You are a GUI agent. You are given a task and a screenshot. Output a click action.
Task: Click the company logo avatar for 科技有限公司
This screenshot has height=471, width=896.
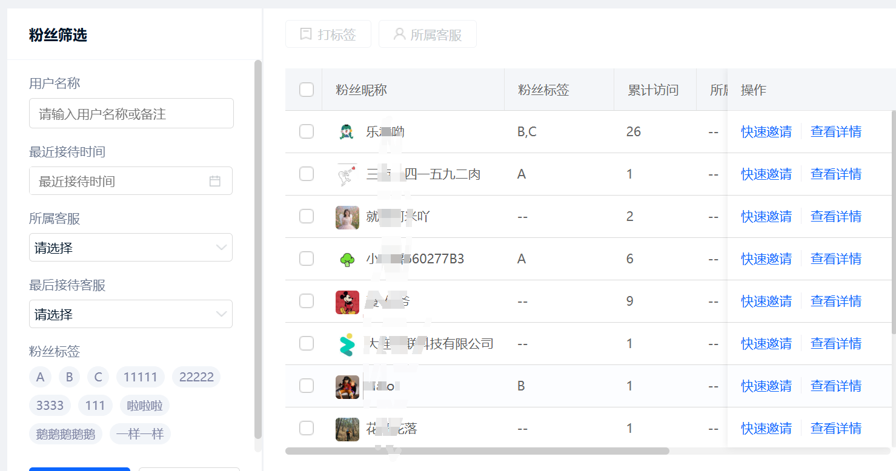tap(347, 344)
